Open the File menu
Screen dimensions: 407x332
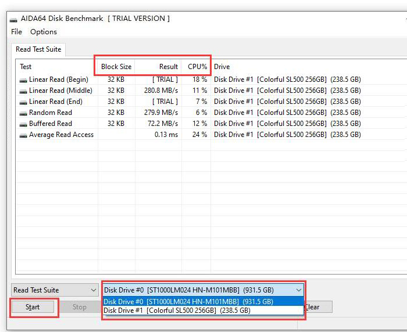point(16,32)
